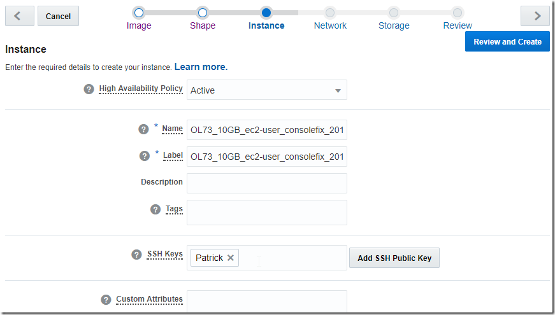Click Add SSH Public Key button
Image resolution: width=555 pixels, height=315 pixels.
394,258
